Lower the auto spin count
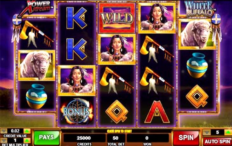Viewport: 232px width, 146px height. point(207,132)
